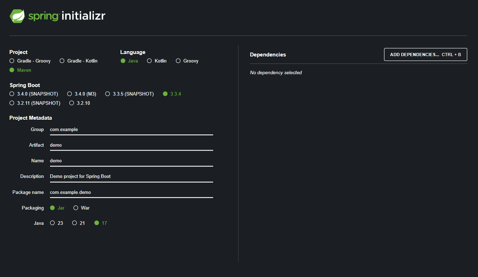Click the Description input field
Image resolution: width=478 pixels, height=277 pixels.
click(131, 176)
